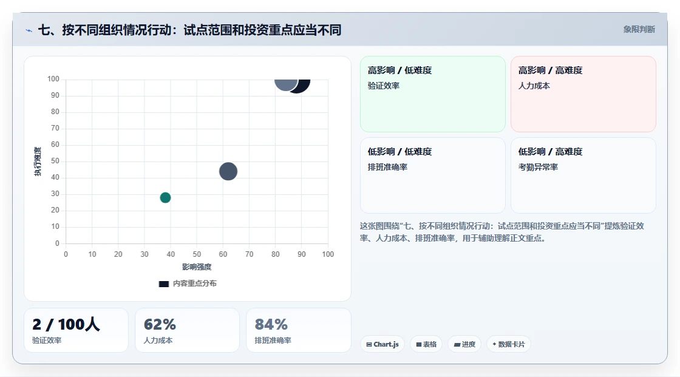680x377 pixels.
Task: Click the 验证效率 text in the green card
Action: click(x=383, y=86)
